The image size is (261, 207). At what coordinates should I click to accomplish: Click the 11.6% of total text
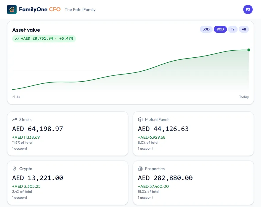point(22,143)
